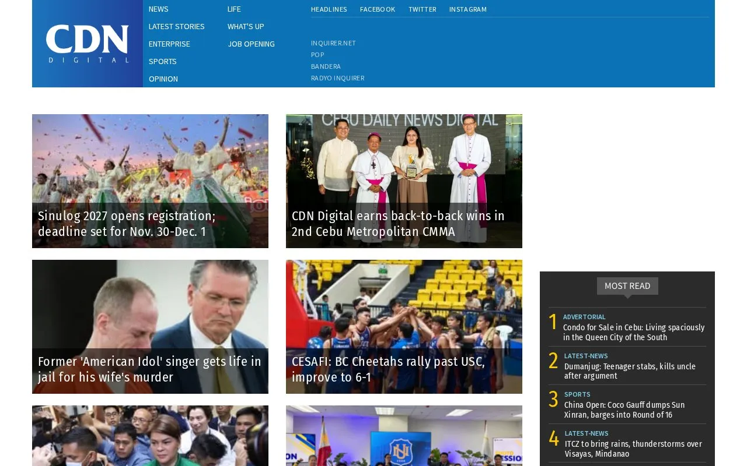Open the Enterprise section

pos(169,44)
